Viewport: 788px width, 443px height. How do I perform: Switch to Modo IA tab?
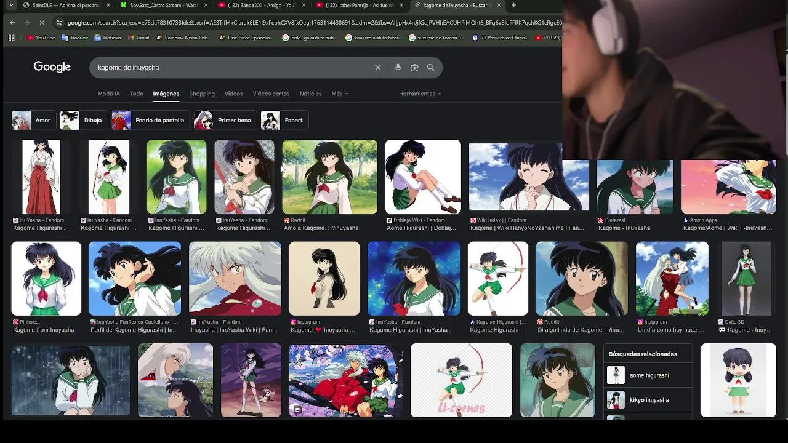coord(108,94)
